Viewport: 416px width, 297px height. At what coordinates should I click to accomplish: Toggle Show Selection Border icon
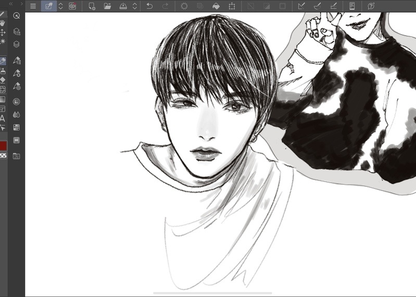click(x=283, y=6)
